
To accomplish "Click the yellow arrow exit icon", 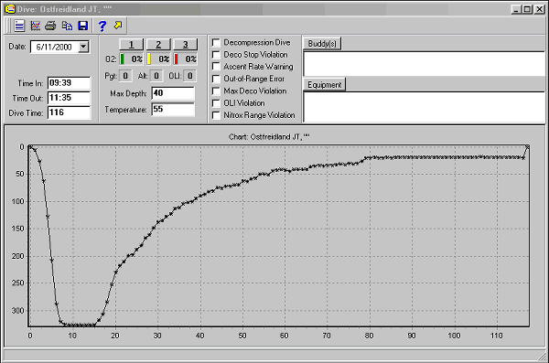I will 118,26.
